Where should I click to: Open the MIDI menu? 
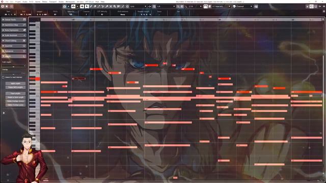(x=31, y=2)
